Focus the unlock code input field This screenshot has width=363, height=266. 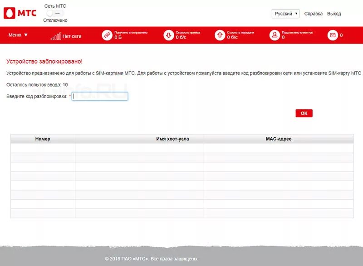click(100, 96)
